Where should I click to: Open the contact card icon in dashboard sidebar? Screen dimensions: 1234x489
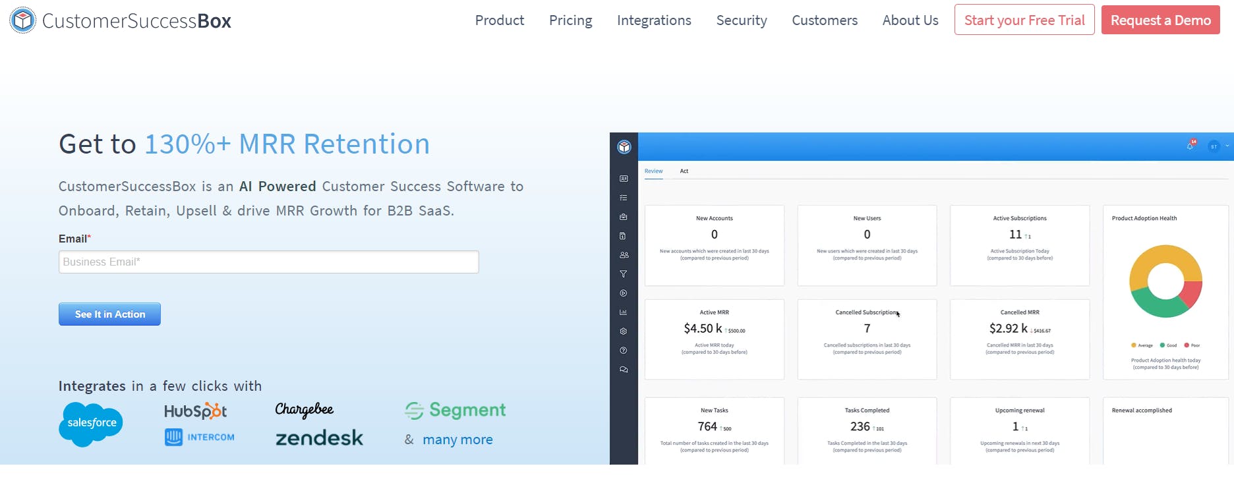tap(624, 179)
